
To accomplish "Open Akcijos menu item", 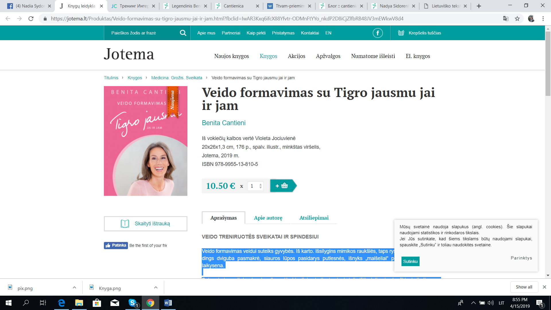I will 296,56.
